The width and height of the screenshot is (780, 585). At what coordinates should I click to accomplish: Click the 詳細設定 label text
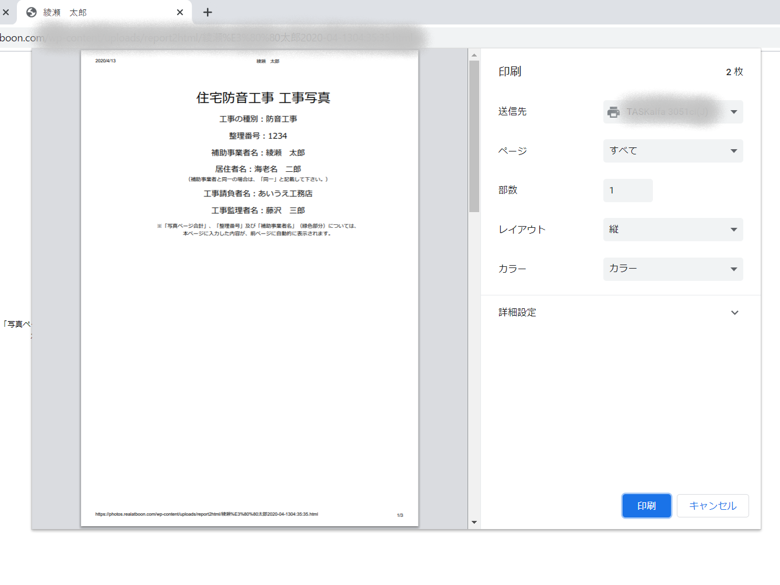517,313
